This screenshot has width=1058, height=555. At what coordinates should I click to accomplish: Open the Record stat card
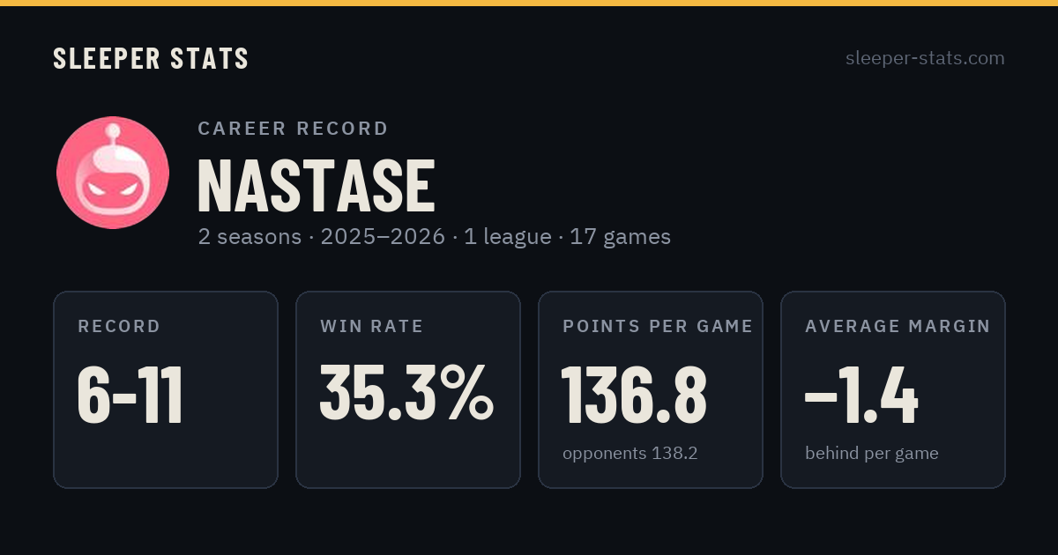click(166, 389)
